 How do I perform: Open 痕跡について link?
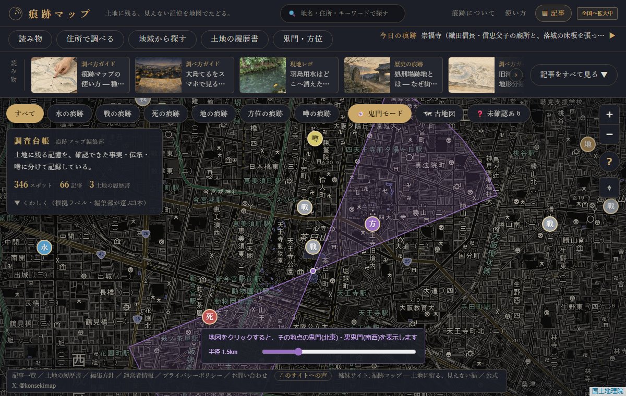pos(474,14)
